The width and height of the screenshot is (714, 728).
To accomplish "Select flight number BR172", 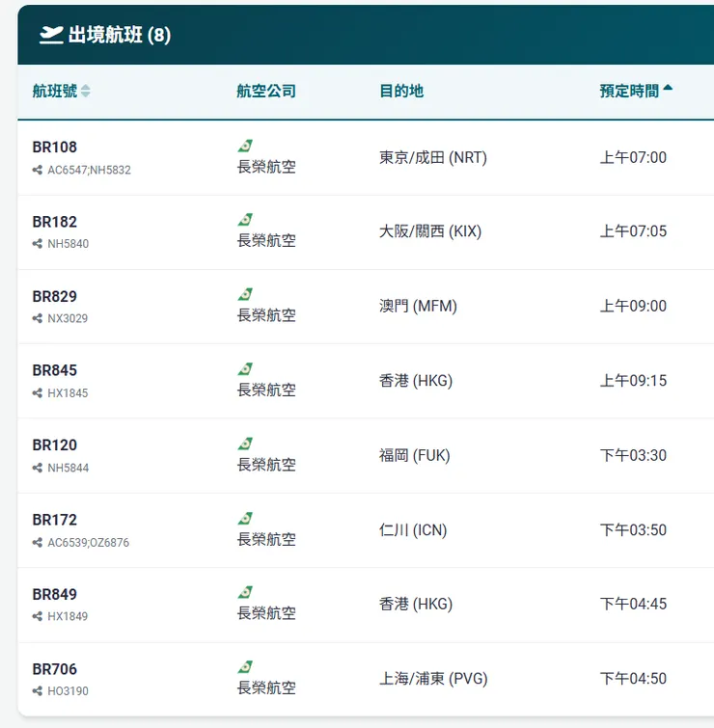I will [x=54, y=520].
